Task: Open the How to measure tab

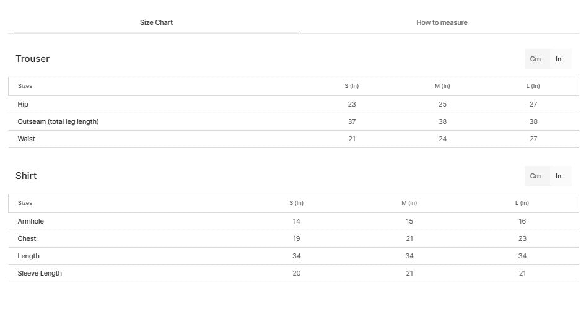Action: [x=442, y=22]
